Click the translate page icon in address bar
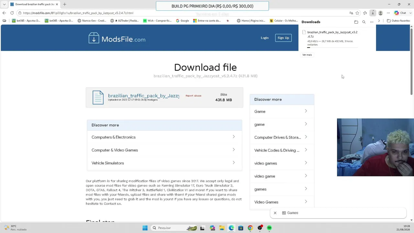The width and height of the screenshot is (414, 233). click(351, 13)
